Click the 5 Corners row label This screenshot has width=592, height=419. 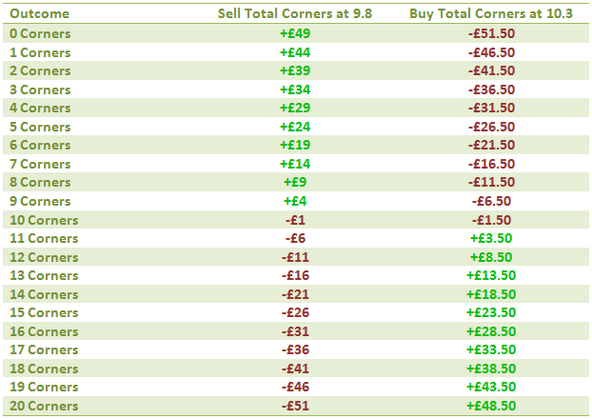(40, 127)
